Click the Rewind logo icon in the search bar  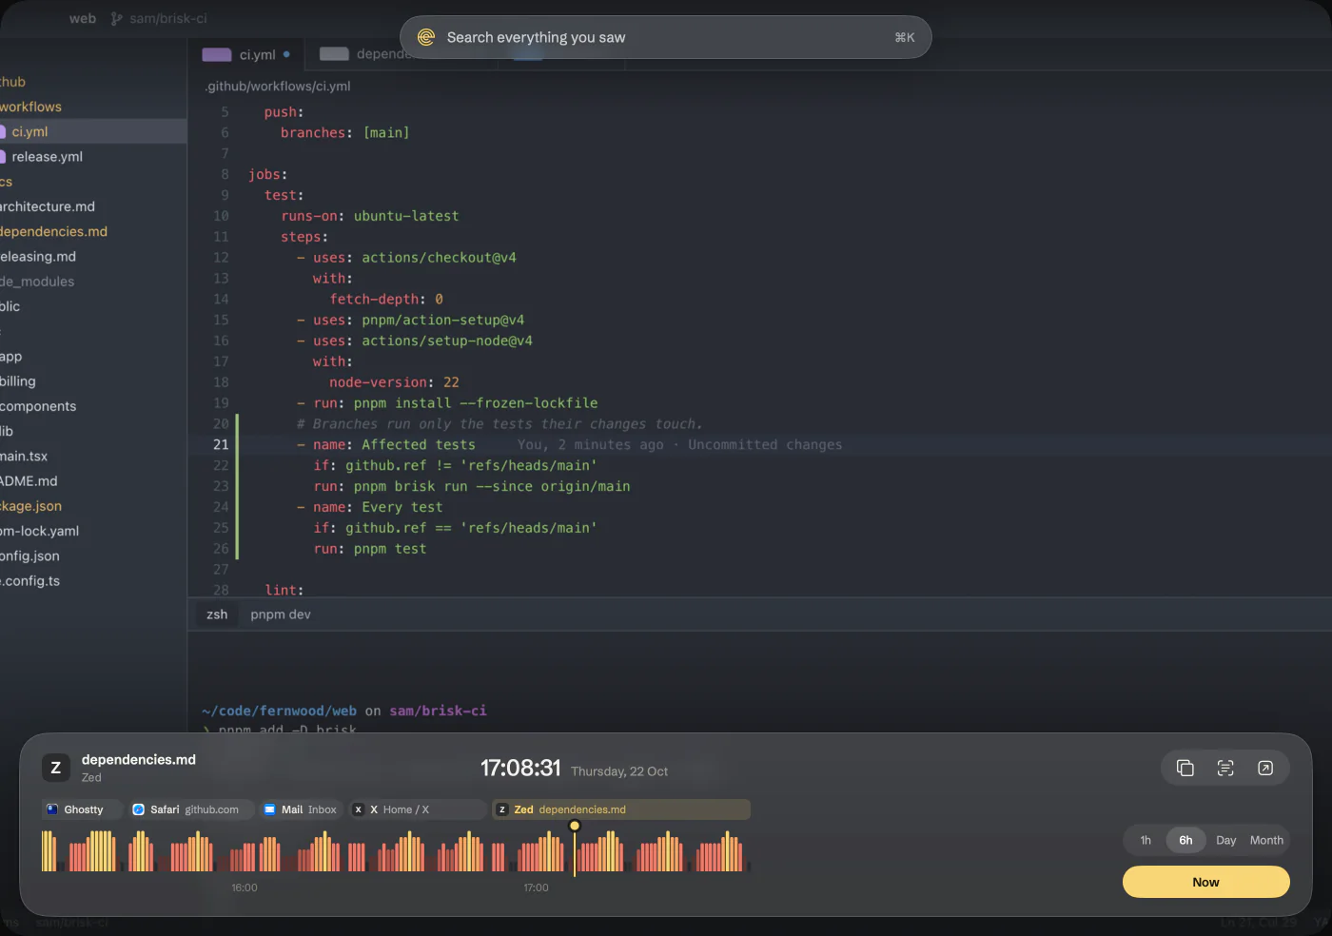(426, 37)
